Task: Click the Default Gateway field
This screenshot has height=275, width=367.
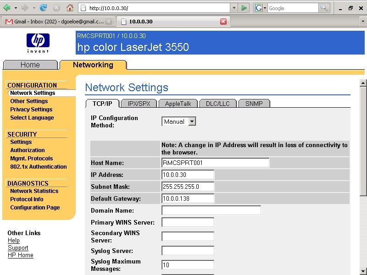Action: tap(188, 198)
